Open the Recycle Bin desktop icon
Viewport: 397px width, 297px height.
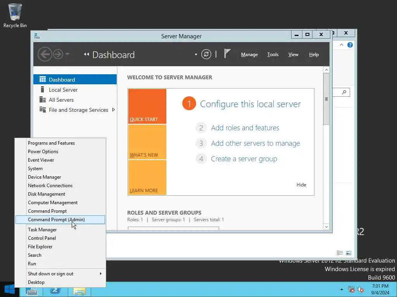coord(15,15)
